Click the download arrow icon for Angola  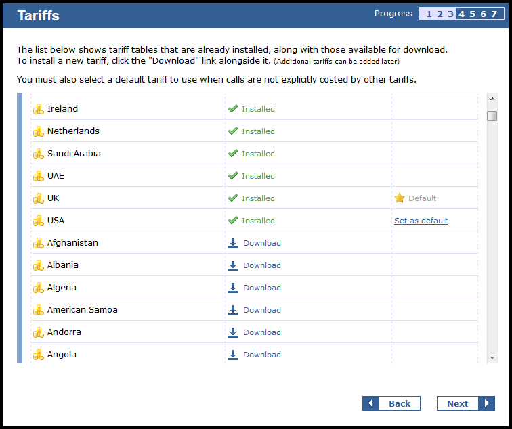pyautogui.click(x=233, y=355)
